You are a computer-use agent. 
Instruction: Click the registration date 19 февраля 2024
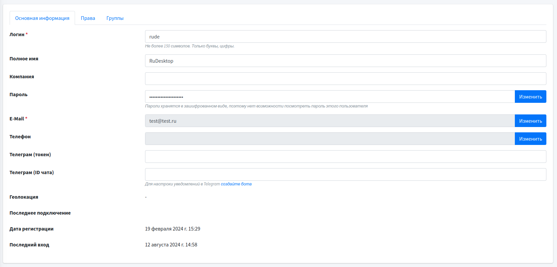[x=172, y=229]
